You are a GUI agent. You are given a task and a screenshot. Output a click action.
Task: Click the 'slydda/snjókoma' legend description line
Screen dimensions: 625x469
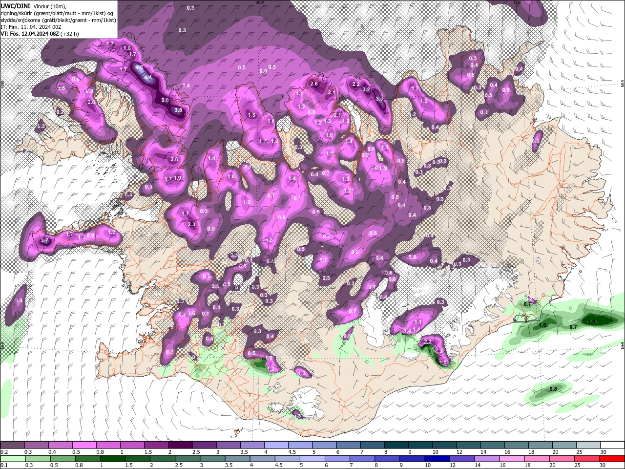click(x=58, y=20)
